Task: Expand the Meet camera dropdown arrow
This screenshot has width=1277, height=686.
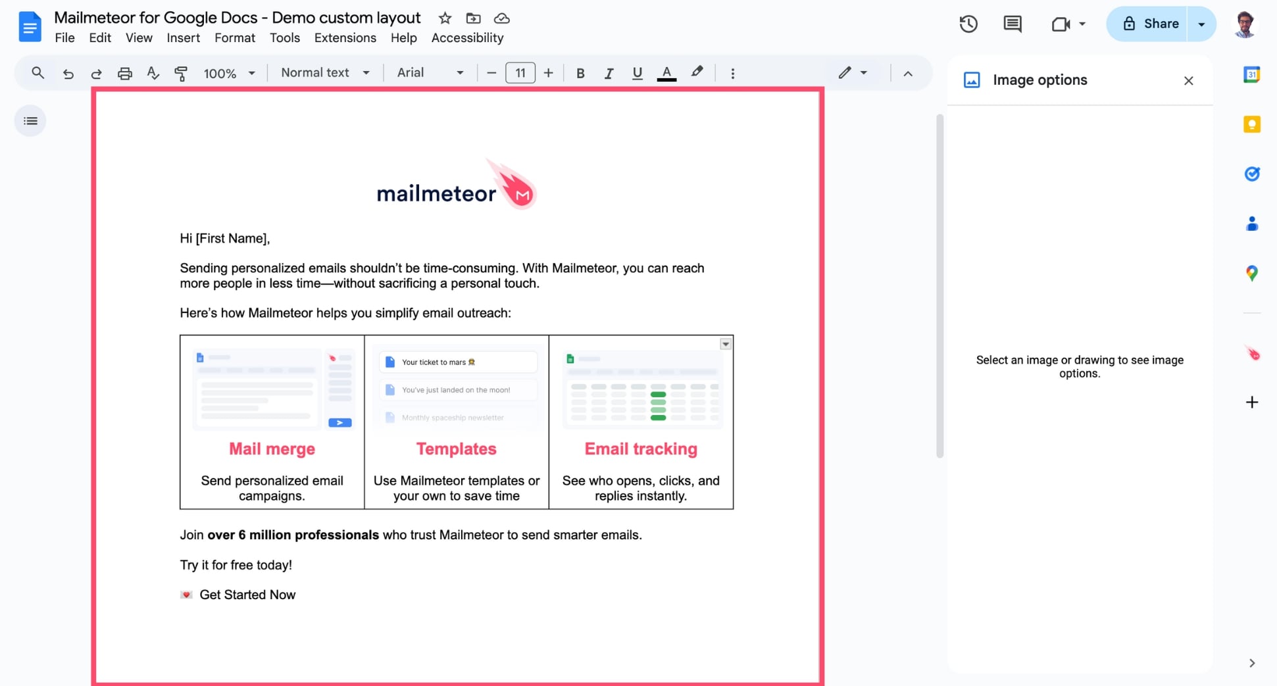Action: pyautogui.click(x=1082, y=24)
